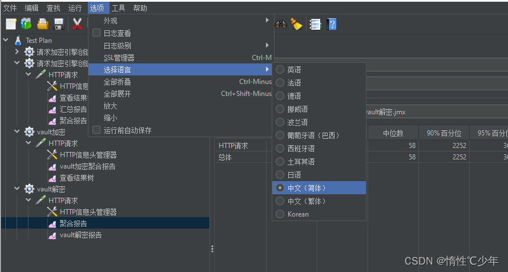
Task: Click the New test plan toolbar icon
Action: (x=11, y=24)
